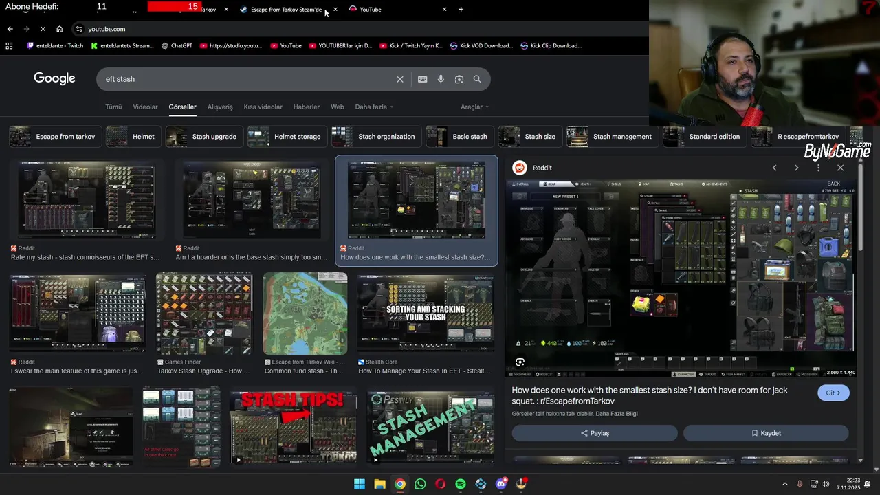This screenshot has height=495, width=880.
Task: Open Spotify from taskbar
Action: (x=461, y=484)
